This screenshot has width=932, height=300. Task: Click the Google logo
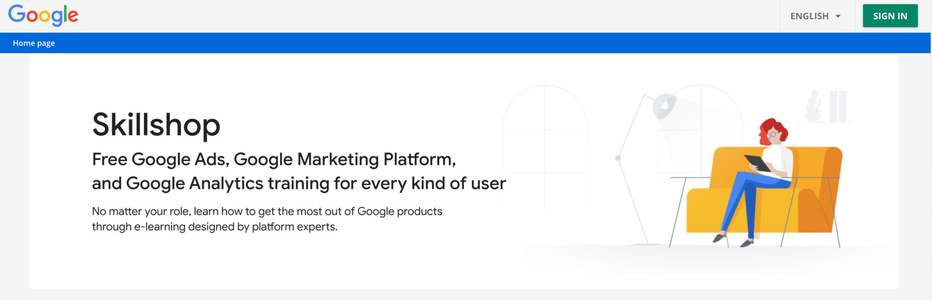(x=44, y=15)
